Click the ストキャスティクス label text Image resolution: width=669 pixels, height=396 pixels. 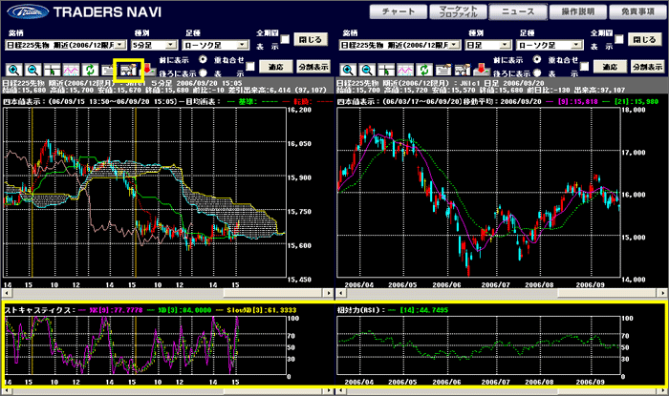point(39,310)
